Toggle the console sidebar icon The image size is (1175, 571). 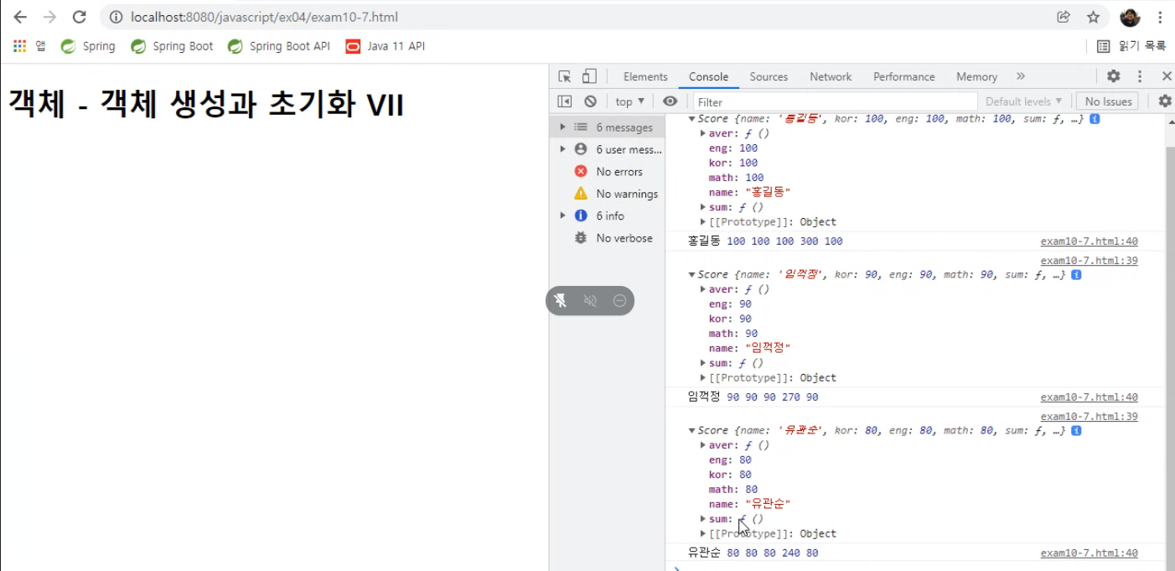(x=565, y=101)
